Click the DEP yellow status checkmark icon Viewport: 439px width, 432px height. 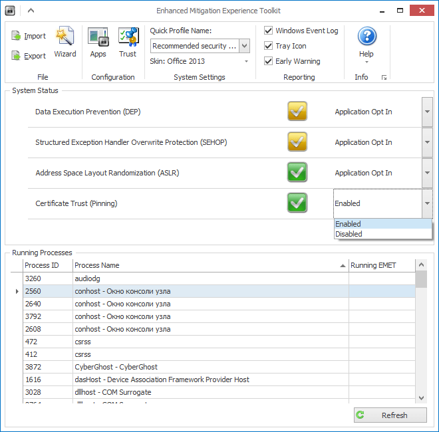297,112
